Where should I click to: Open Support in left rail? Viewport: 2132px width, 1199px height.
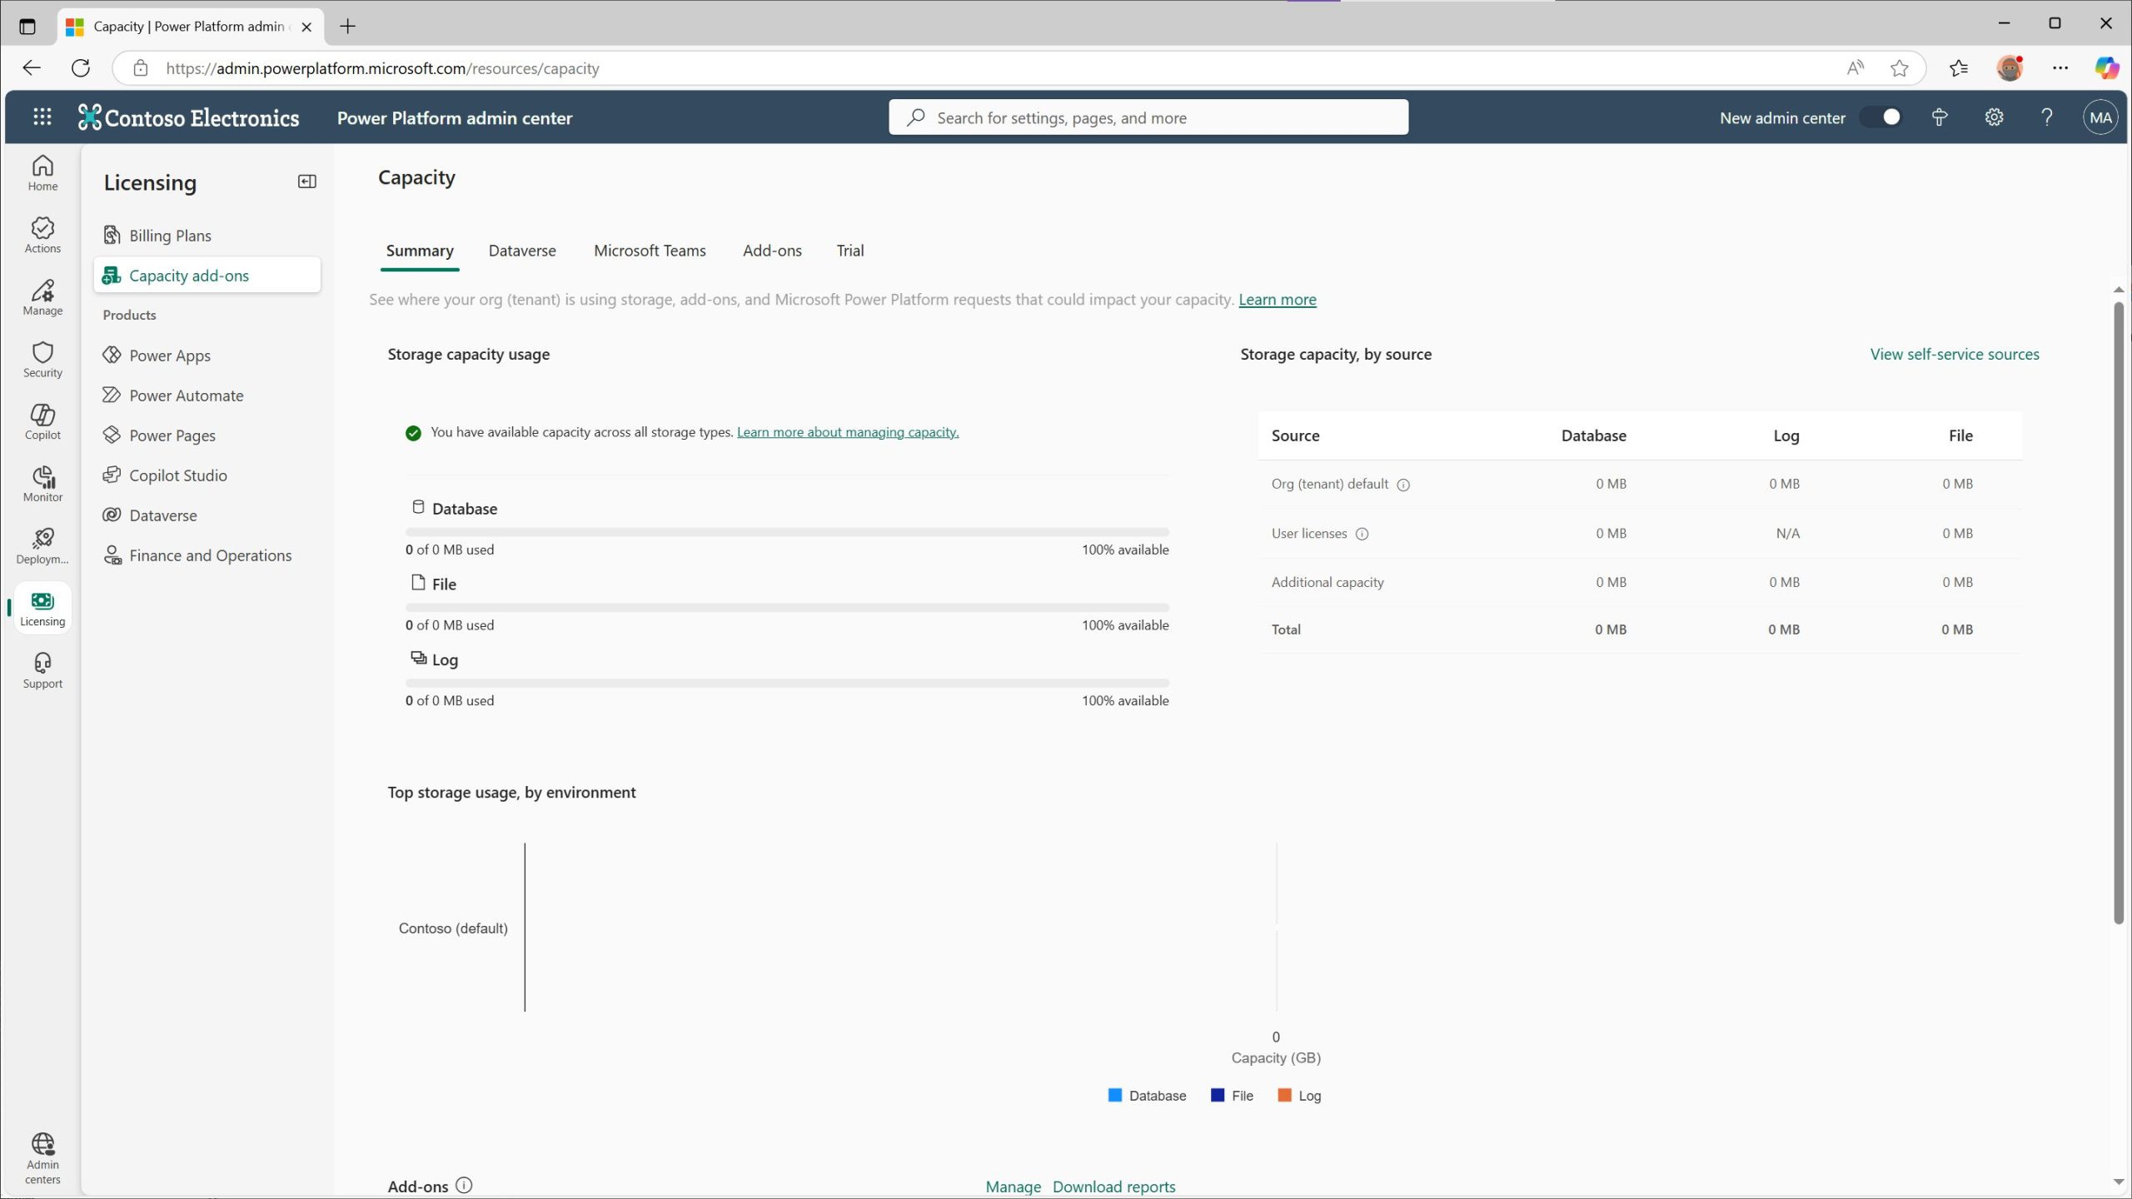tap(42, 671)
